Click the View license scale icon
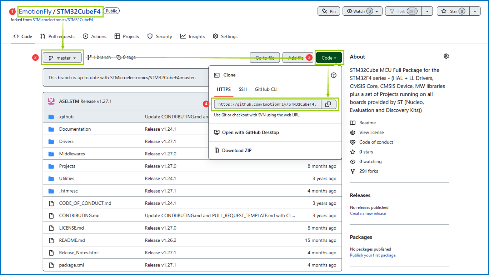This screenshot has height=275, width=489. [x=353, y=132]
